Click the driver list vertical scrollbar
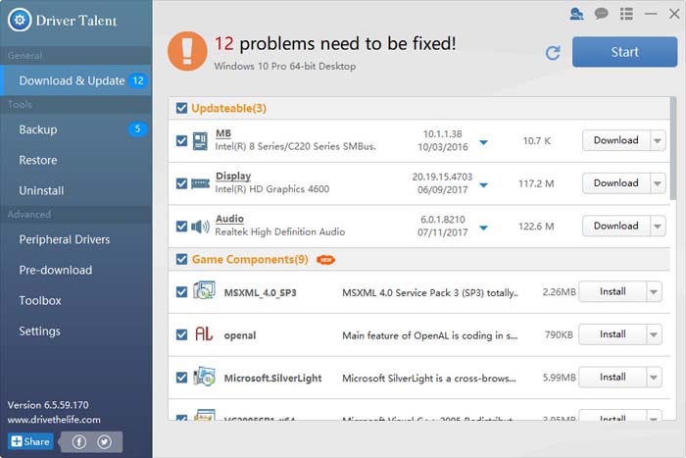 pyautogui.click(x=673, y=149)
